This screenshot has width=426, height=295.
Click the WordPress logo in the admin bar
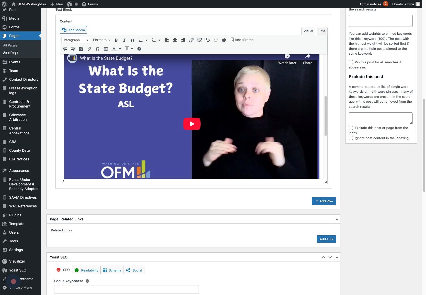coord(4,4)
